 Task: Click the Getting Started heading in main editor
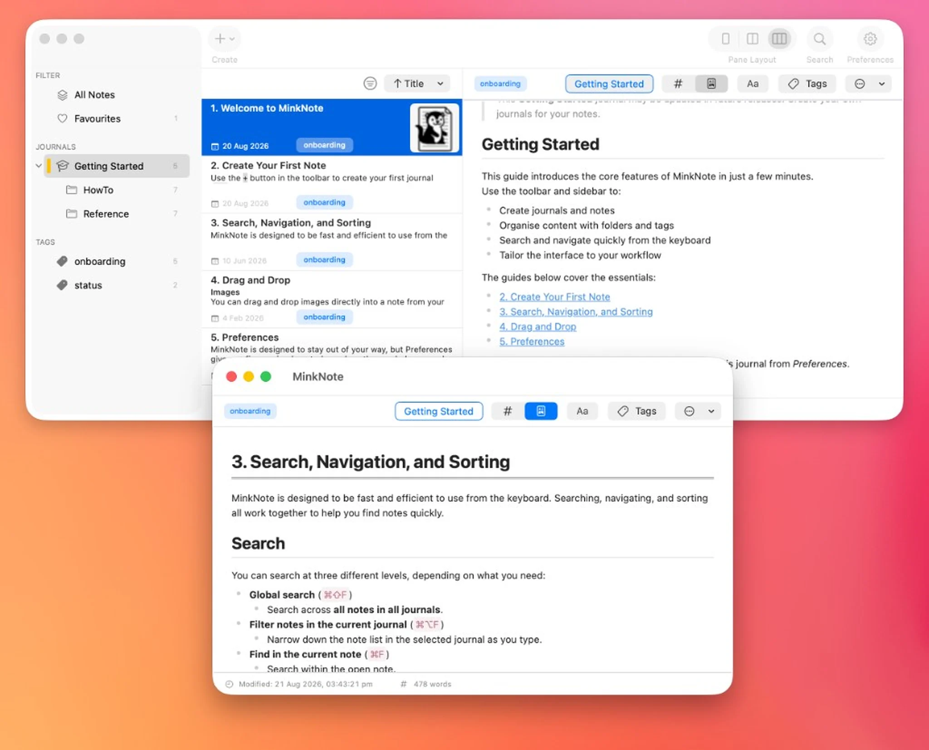point(540,144)
